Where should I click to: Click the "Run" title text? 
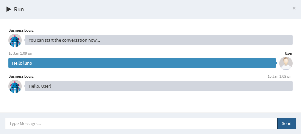[x=19, y=9]
